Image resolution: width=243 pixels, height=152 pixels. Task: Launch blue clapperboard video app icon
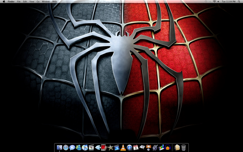coord(117,147)
